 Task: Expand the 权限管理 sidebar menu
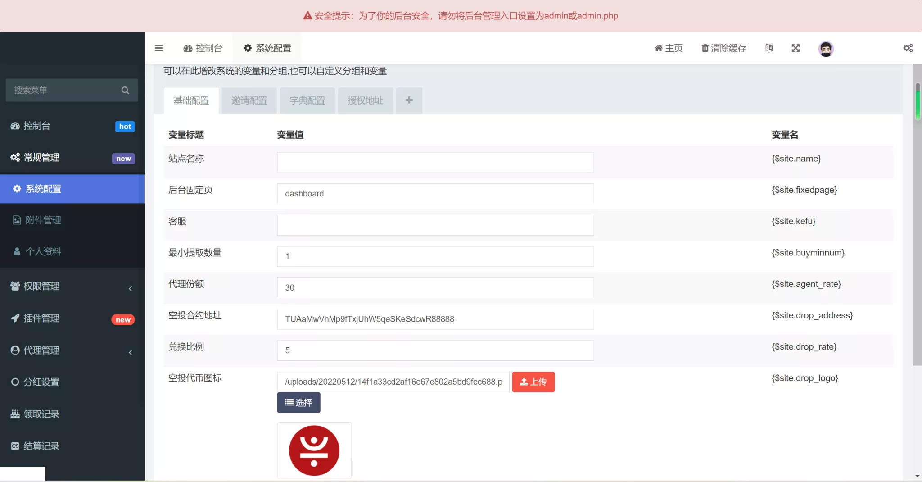point(72,286)
